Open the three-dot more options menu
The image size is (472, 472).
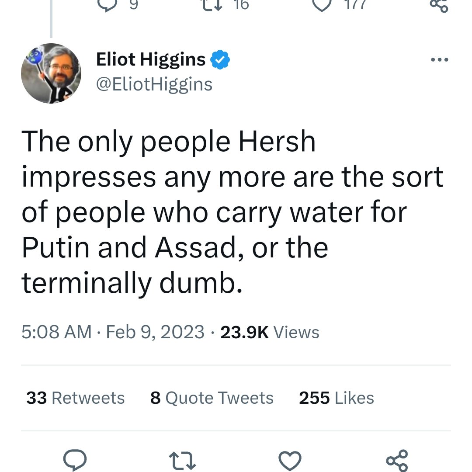(x=439, y=60)
